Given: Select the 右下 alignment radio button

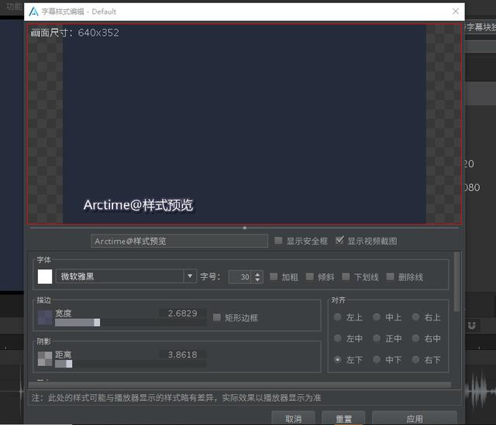Looking at the screenshot, I should click(415, 360).
